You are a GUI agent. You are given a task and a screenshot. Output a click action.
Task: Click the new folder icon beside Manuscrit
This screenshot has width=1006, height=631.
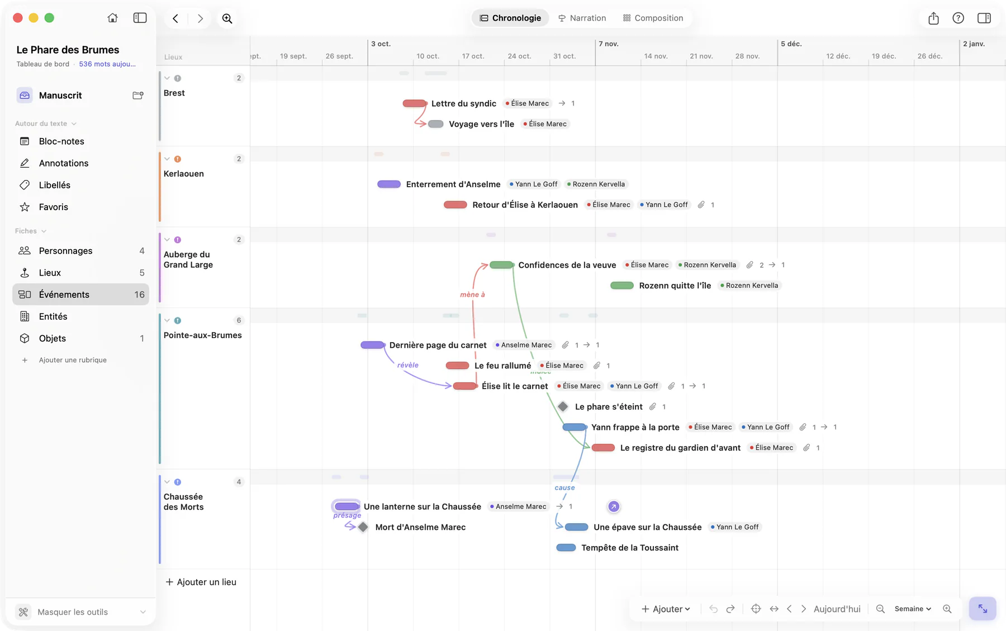click(138, 96)
